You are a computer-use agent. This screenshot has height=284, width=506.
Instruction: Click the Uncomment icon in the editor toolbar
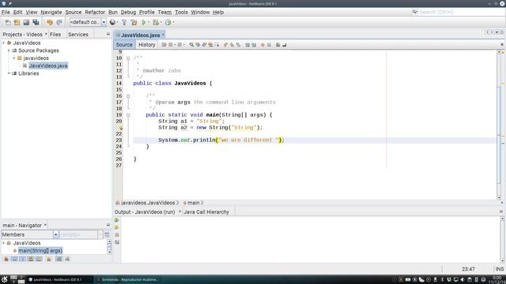(x=285, y=45)
